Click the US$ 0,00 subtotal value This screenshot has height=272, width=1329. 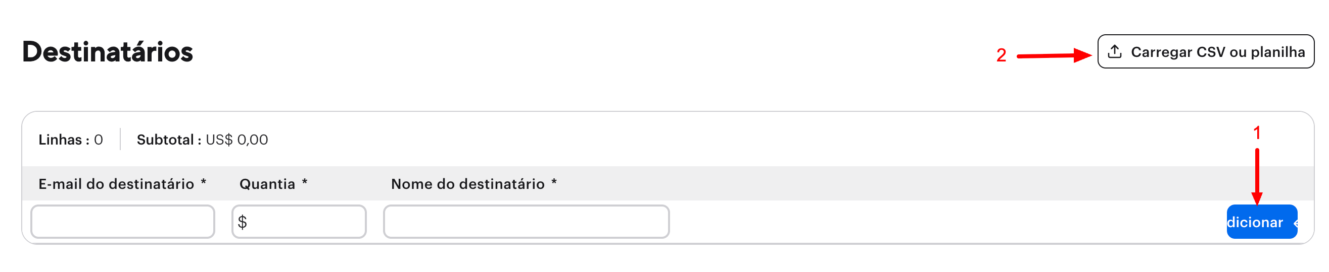(x=237, y=140)
